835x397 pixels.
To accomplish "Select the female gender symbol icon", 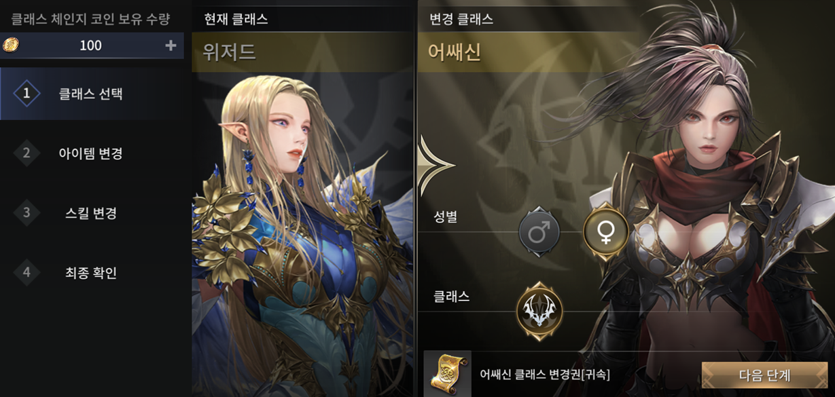I will point(604,232).
